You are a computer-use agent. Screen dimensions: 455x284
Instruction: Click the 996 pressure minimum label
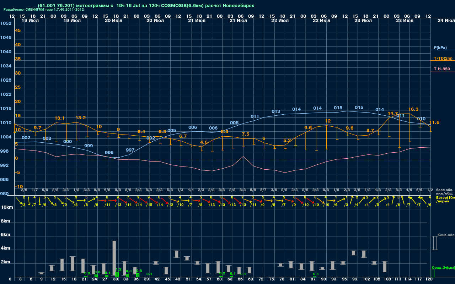[109, 153]
